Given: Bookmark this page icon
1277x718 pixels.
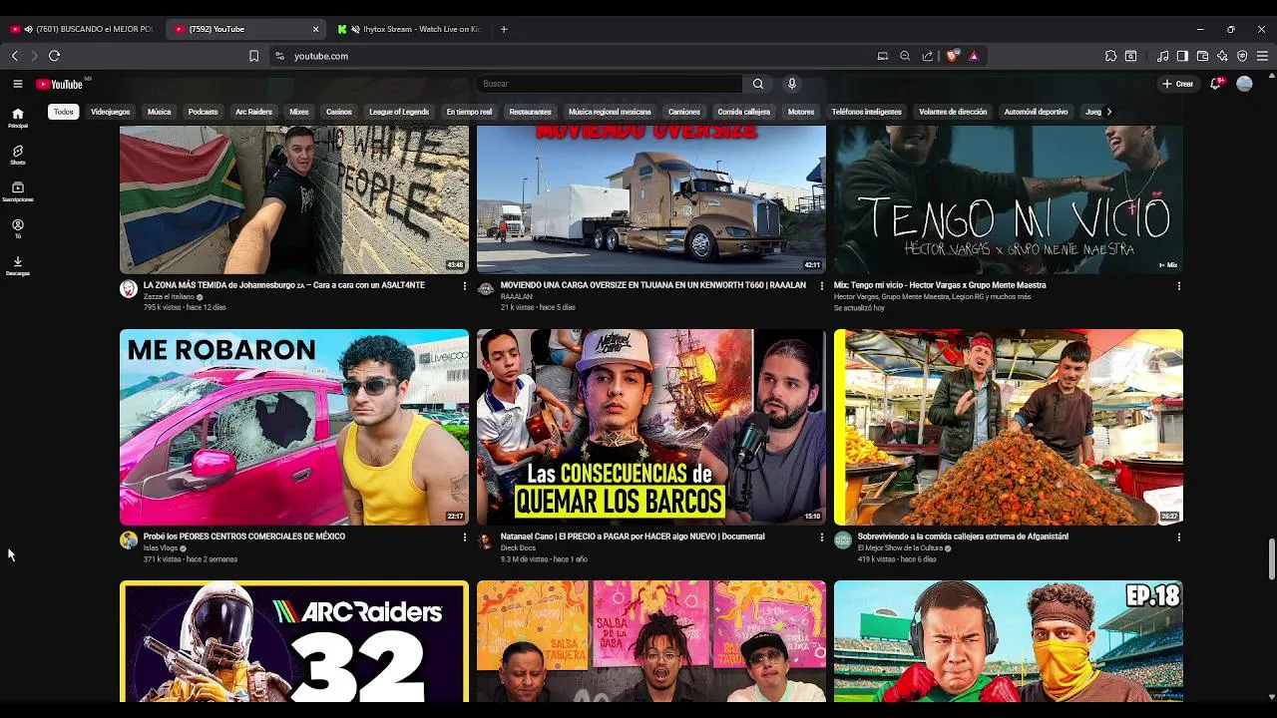Looking at the screenshot, I should coord(254,56).
